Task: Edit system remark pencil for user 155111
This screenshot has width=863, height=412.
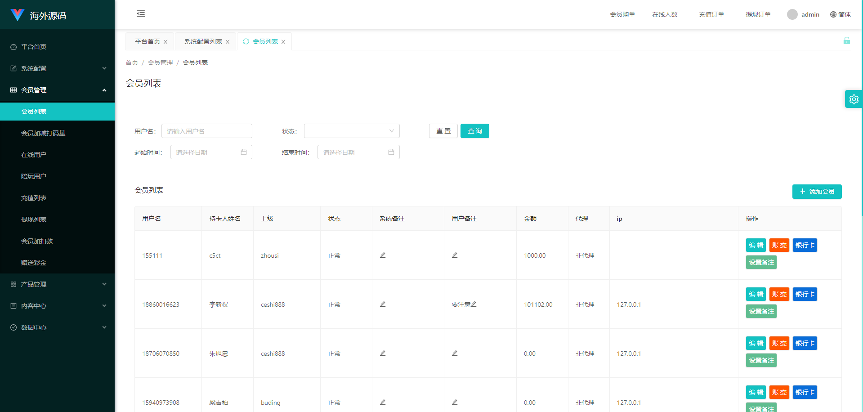Action: coord(383,255)
